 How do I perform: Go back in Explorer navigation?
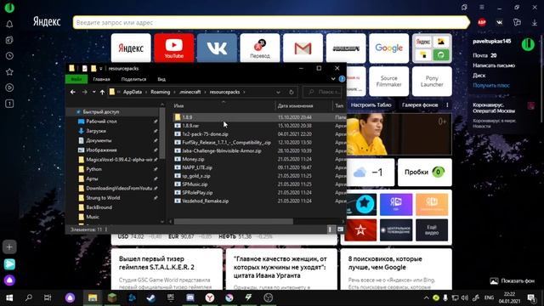click(72, 92)
